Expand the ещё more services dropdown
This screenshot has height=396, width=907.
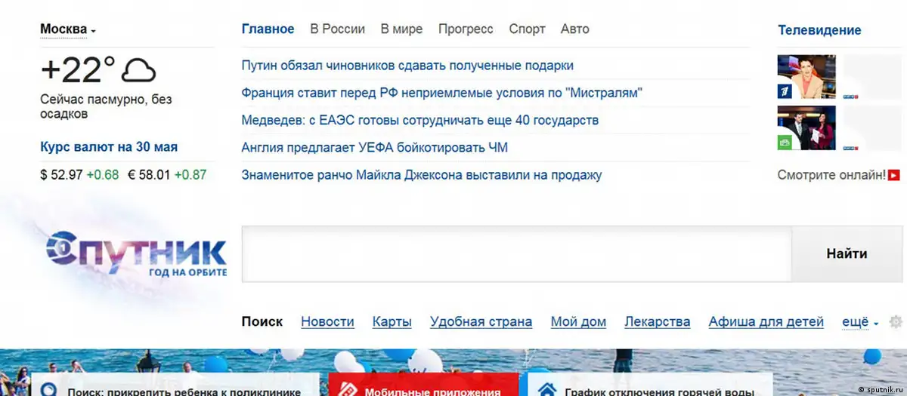coord(860,322)
